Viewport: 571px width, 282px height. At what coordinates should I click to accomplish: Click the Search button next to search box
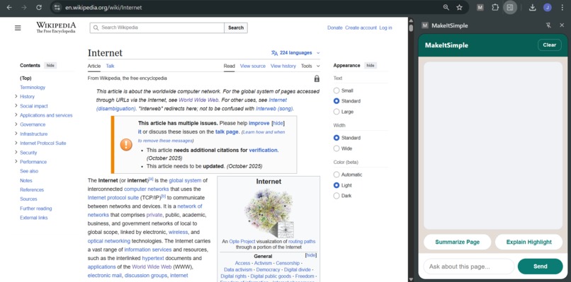pos(236,28)
